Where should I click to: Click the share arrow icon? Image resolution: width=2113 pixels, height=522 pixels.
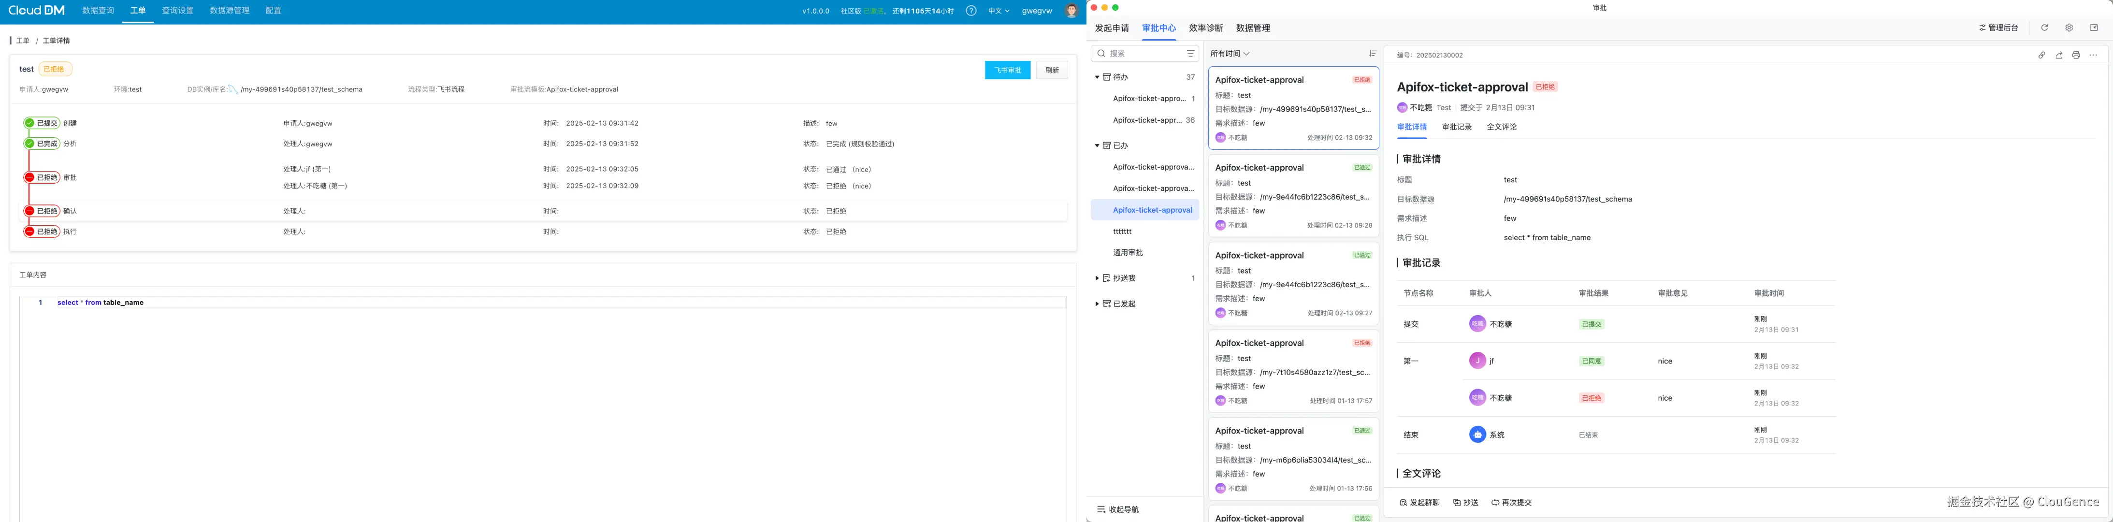click(2059, 56)
